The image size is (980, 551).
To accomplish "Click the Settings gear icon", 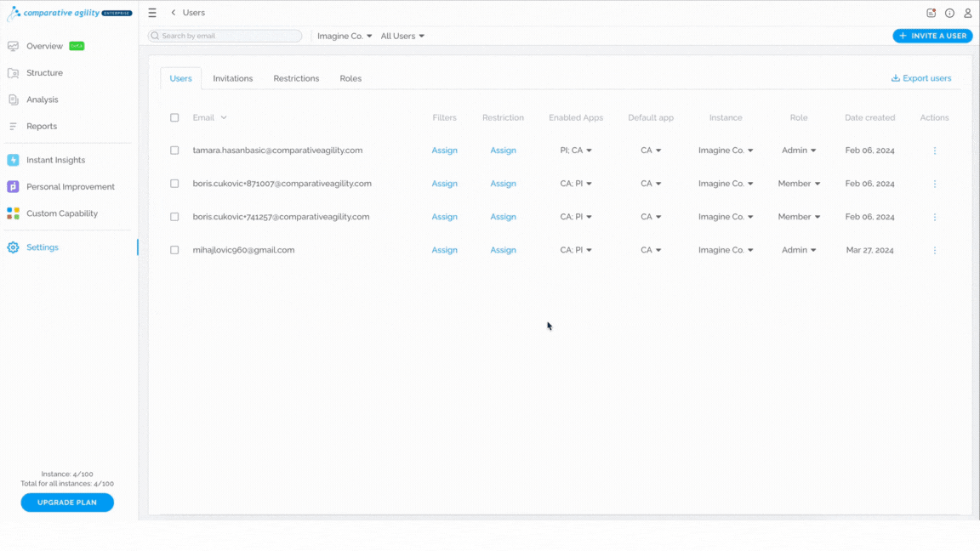I will click(x=13, y=247).
